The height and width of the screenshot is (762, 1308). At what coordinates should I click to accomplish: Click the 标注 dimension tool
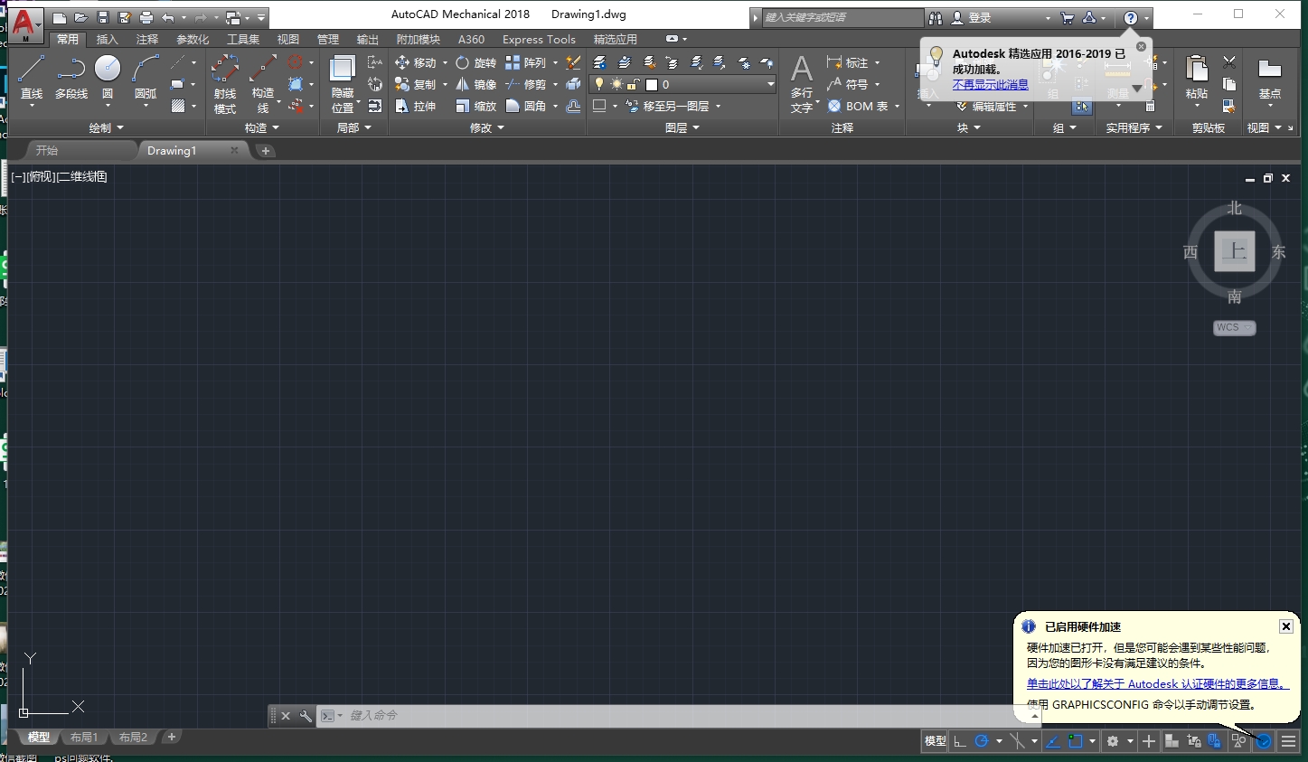pos(848,62)
